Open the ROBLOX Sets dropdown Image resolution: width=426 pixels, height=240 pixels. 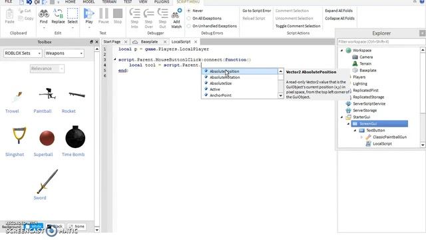(x=23, y=53)
